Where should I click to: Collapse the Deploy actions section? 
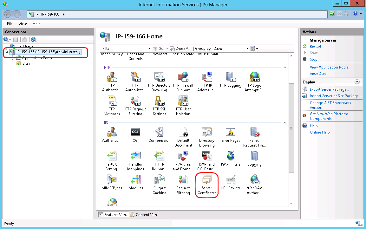pos(357,82)
